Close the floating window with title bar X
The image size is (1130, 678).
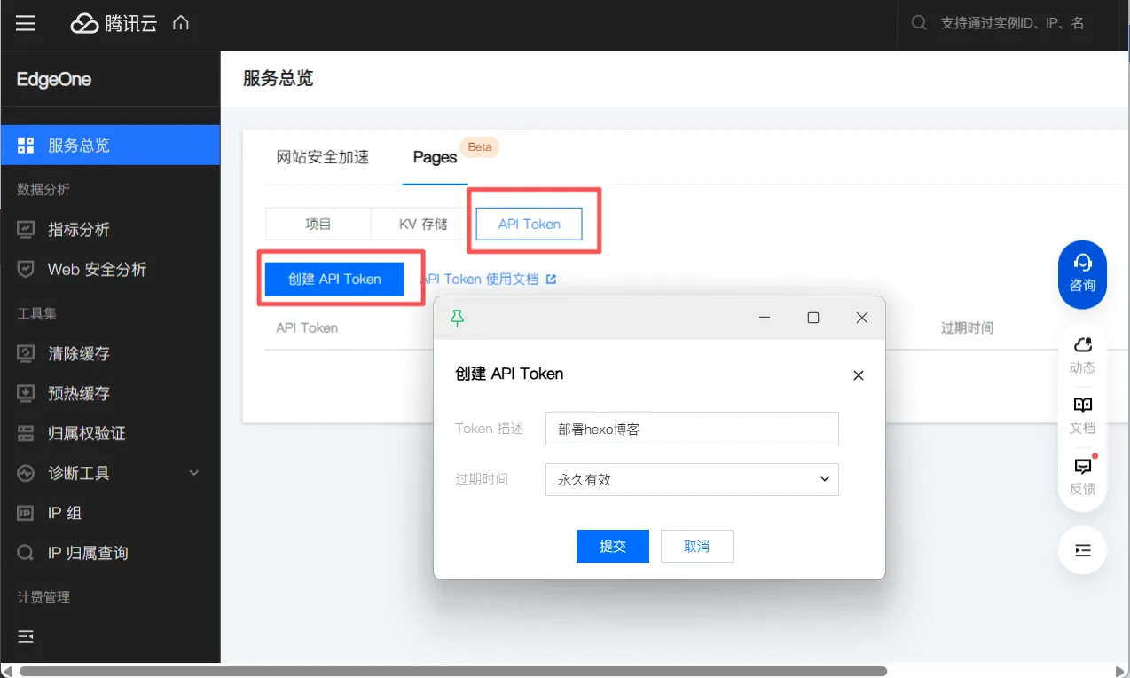click(862, 318)
